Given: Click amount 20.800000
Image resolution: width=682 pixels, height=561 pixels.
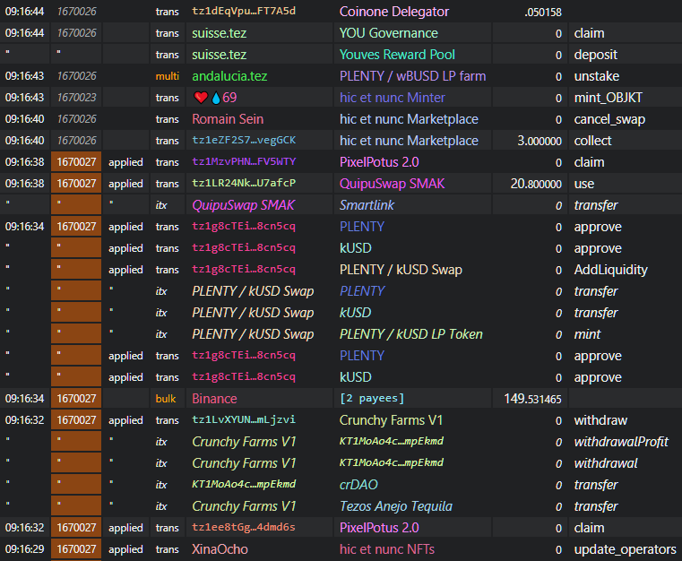Looking at the screenshot, I should point(536,184).
